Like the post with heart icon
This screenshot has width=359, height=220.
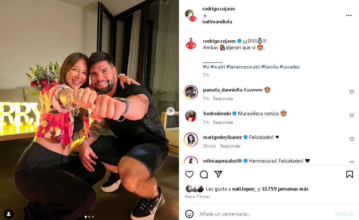(x=189, y=174)
